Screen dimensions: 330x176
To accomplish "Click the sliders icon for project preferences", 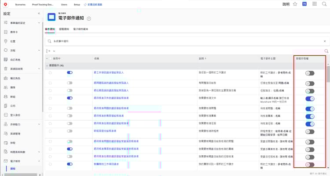I will pyautogui.click(x=6, y=23).
